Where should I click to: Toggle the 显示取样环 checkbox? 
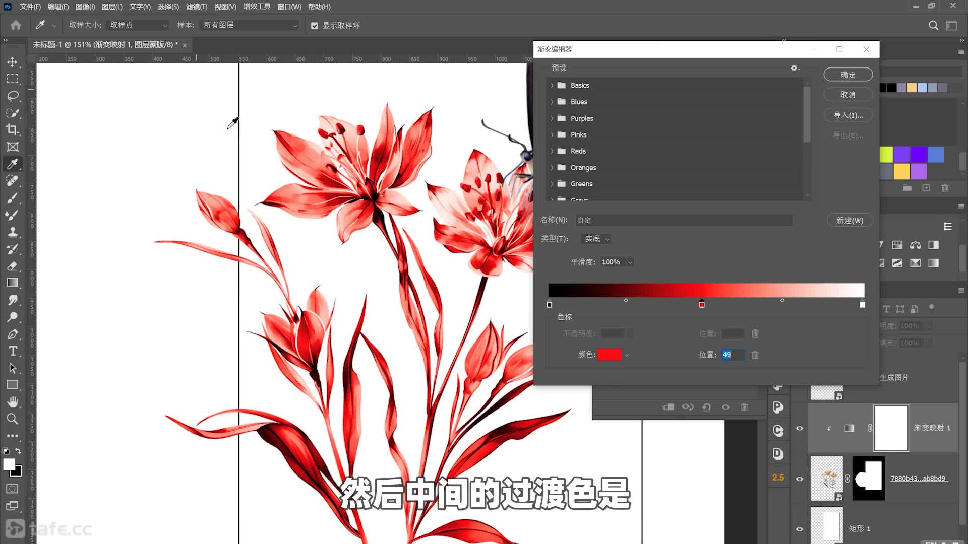(x=315, y=26)
